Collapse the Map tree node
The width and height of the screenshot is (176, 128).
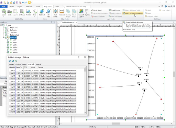[1, 25]
